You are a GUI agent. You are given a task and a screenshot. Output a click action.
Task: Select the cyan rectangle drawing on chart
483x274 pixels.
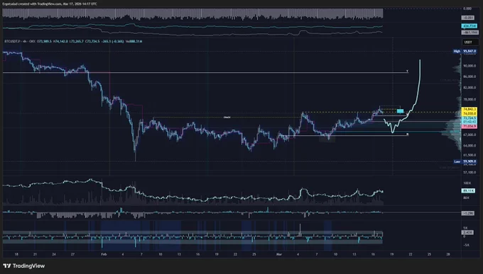(x=400, y=111)
